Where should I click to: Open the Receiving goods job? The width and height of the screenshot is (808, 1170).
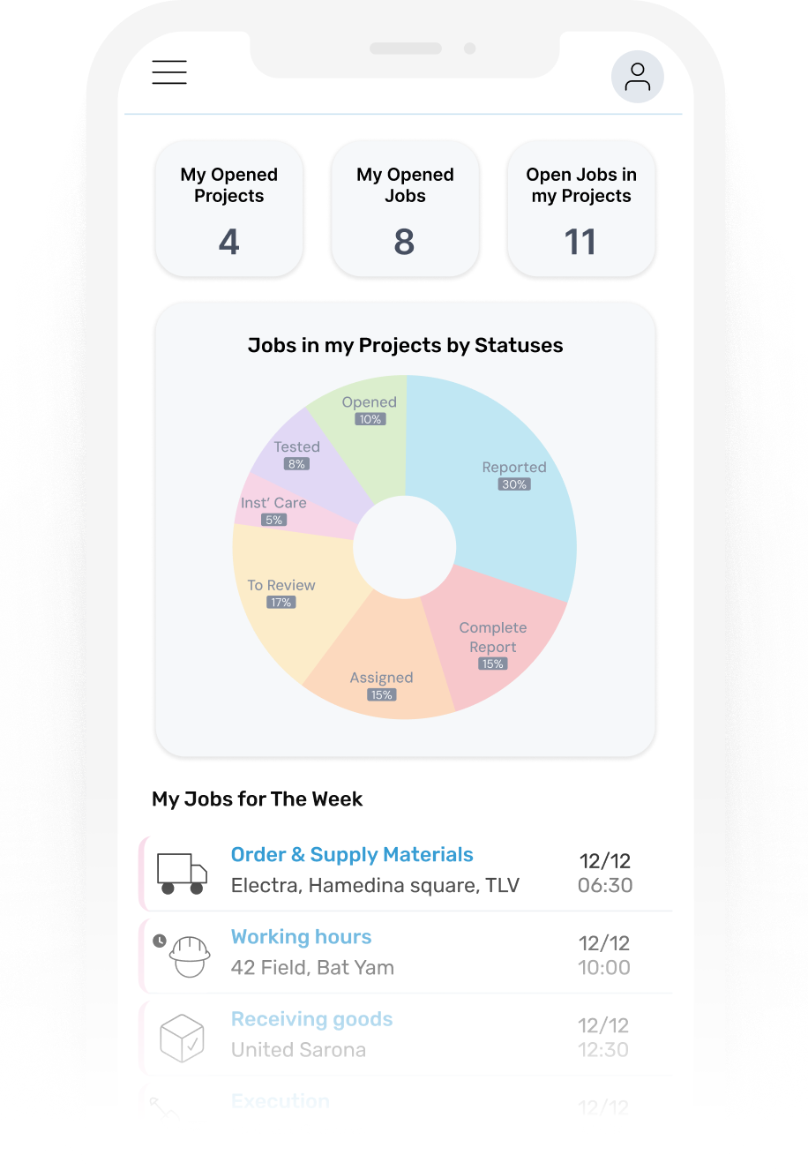(311, 1019)
